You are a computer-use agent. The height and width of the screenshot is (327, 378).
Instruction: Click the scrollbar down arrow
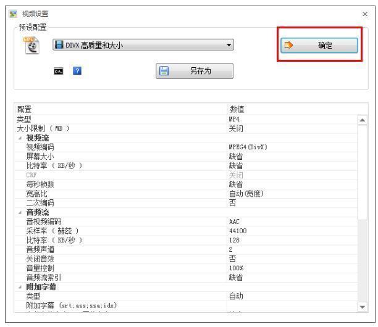362,307
